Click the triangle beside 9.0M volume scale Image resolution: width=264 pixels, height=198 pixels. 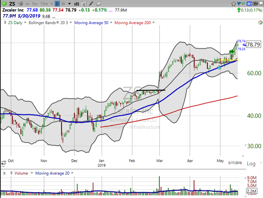point(246,178)
